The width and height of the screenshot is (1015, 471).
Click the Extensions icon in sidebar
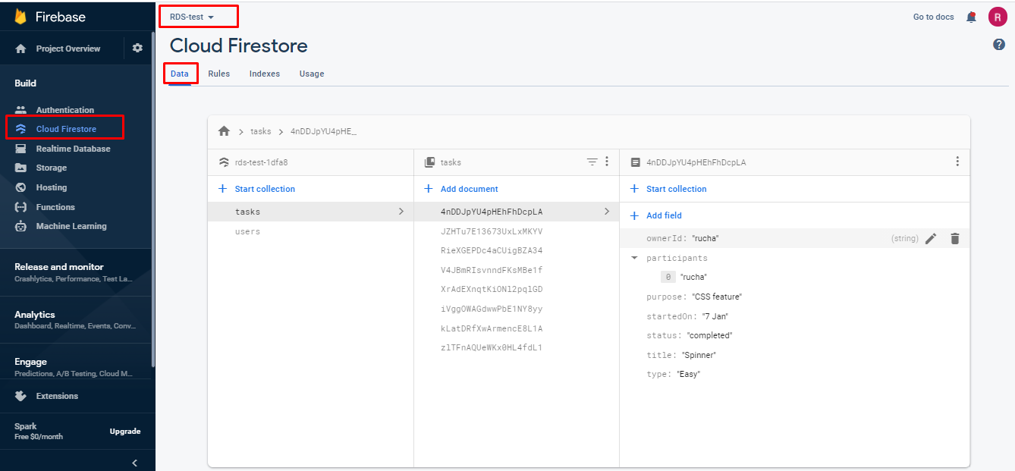coord(21,396)
